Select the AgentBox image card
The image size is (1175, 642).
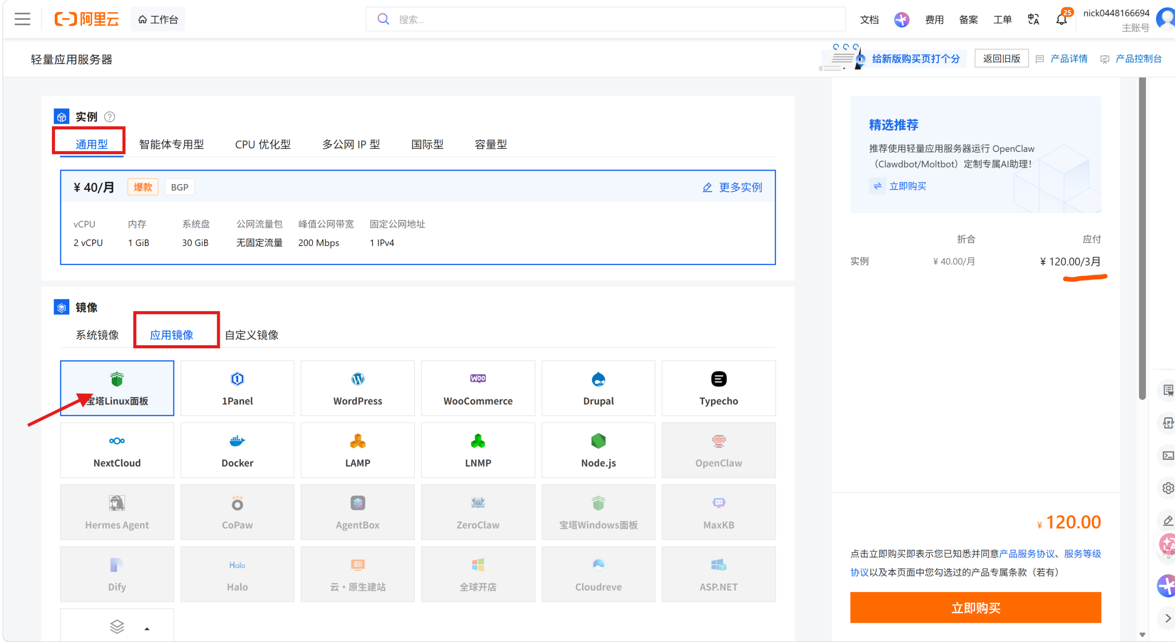[x=358, y=512]
